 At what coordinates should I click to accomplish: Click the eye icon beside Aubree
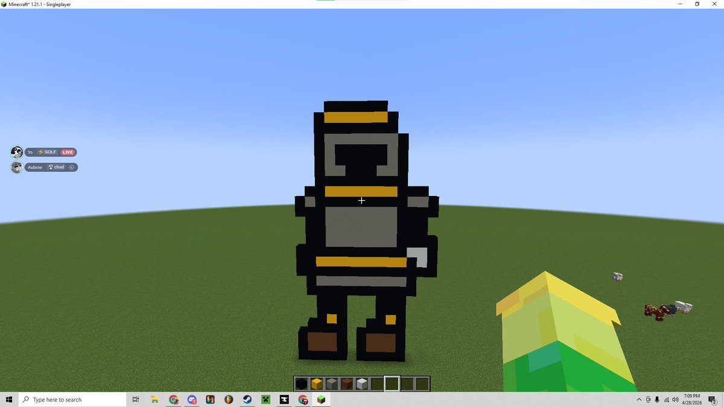pyautogui.click(x=71, y=167)
